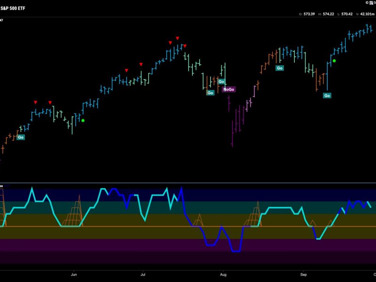The image size is (376, 282).
Task: Click the Jul label on the time axis
Action: tap(143, 274)
